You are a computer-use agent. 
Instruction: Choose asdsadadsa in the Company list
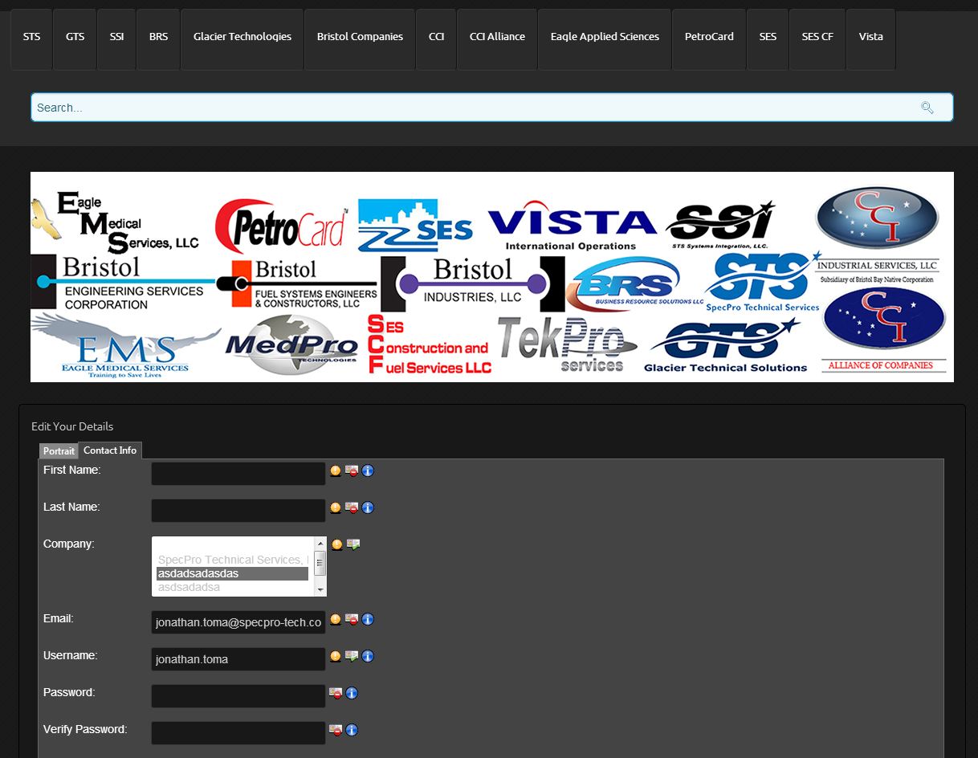[233, 587]
